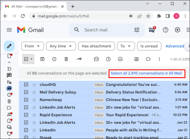Open a new Chrome tab

(x=73, y=7)
